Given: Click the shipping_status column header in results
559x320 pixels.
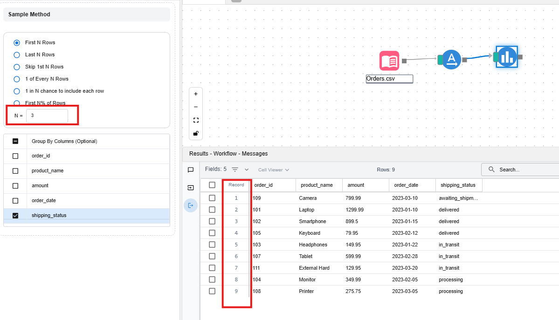Looking at the screenshot, I should point(456,185).
